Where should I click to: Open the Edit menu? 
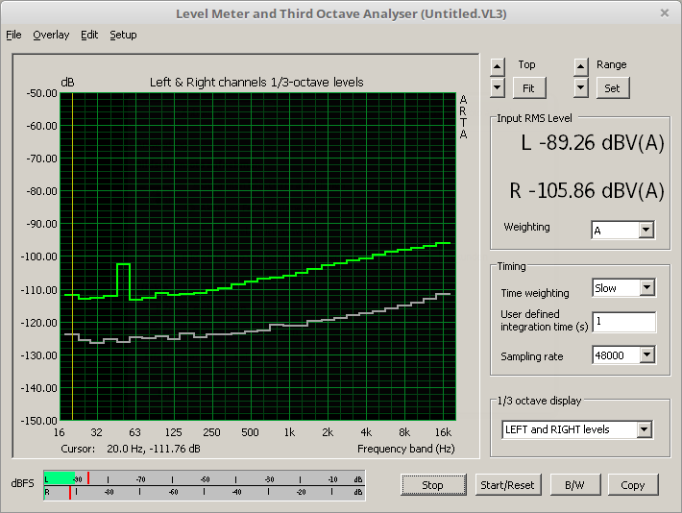click(89, 35)
